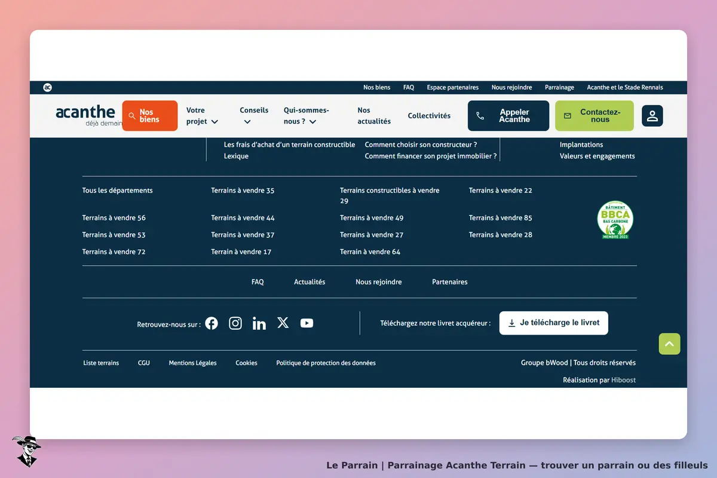Open the Hiboost credit link
Viewport: 717px width, 478px height.
click(623, 380)
